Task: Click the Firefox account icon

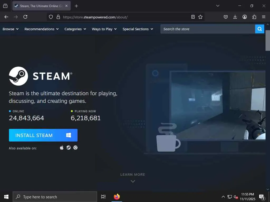Action: tap(244, 17)
